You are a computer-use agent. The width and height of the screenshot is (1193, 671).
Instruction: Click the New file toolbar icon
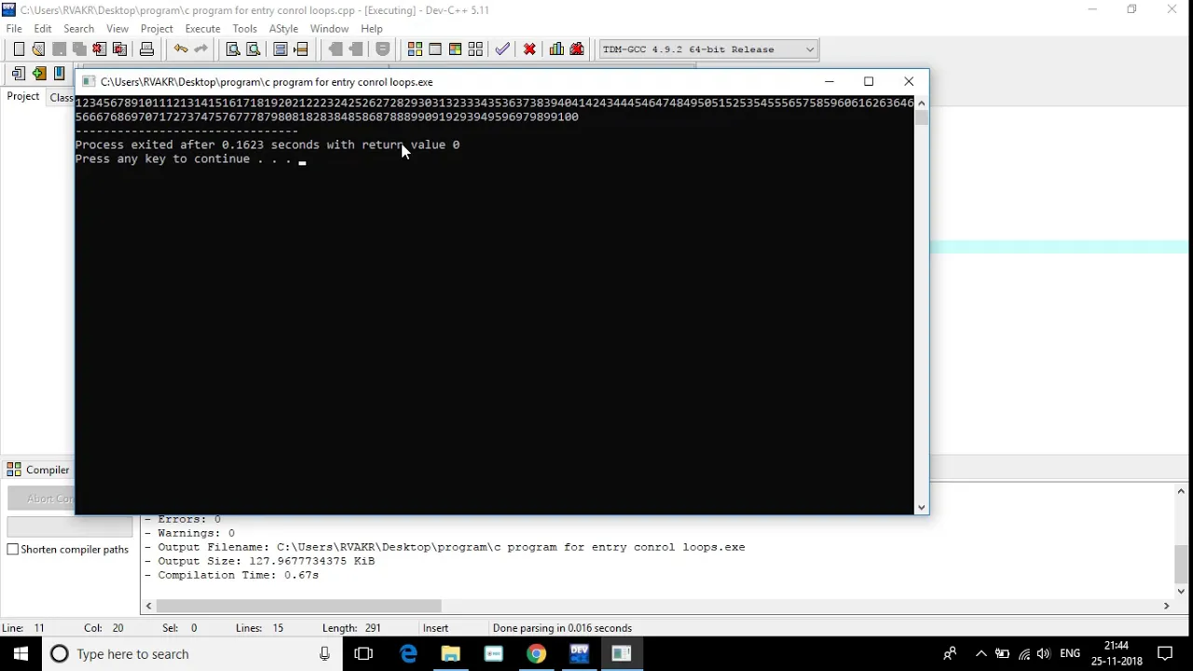tap(19, 49)
